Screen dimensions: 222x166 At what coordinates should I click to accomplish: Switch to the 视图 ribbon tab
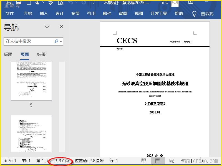[138, 14]
